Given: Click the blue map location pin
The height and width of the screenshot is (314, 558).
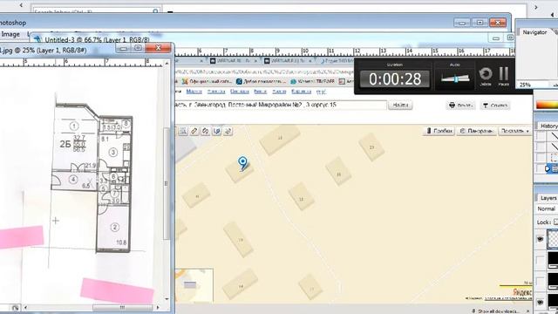Looking at the screenshot, I should (242, 163).
